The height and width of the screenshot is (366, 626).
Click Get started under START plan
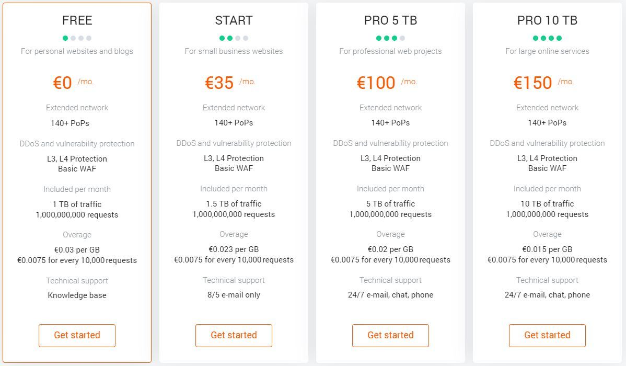point(234,335)
